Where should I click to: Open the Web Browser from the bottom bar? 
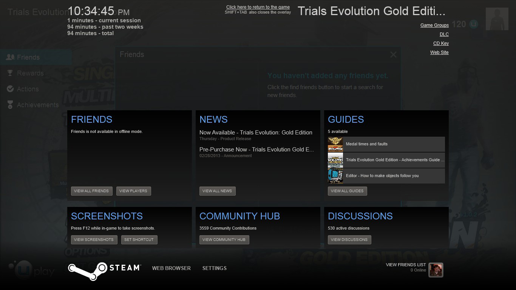[171, 268]
